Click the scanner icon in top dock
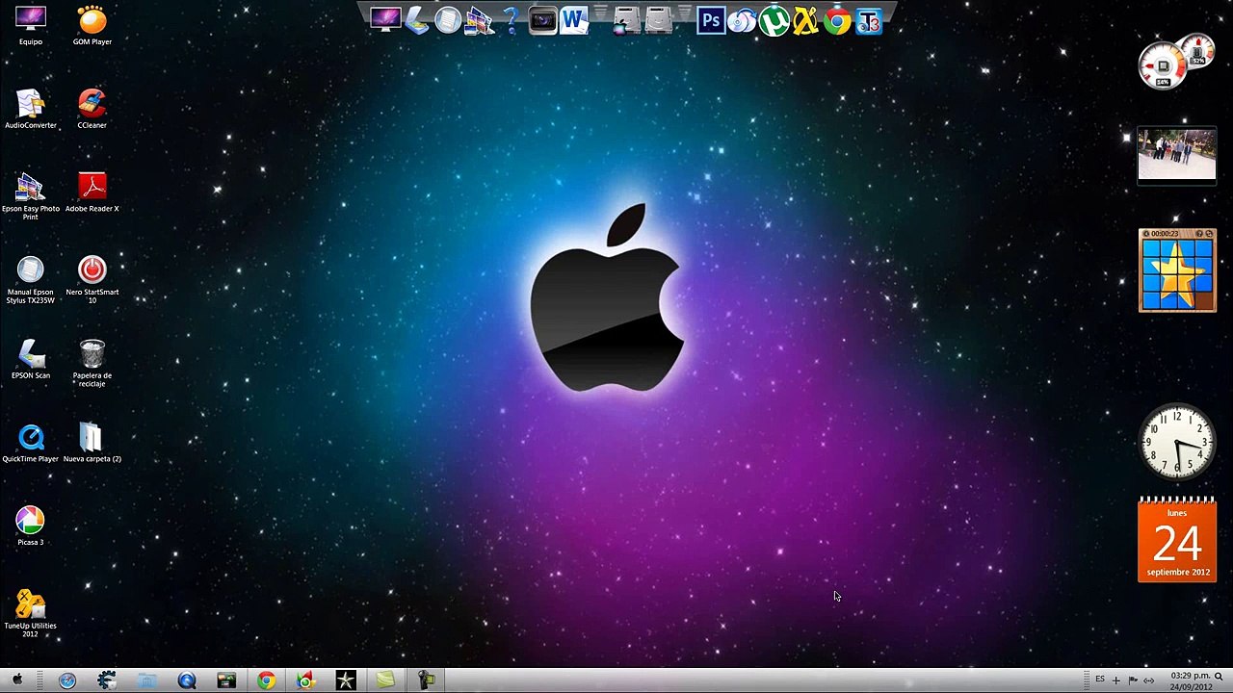The height and width of the screenshot is (693, 1233). (x=416, y=19)
